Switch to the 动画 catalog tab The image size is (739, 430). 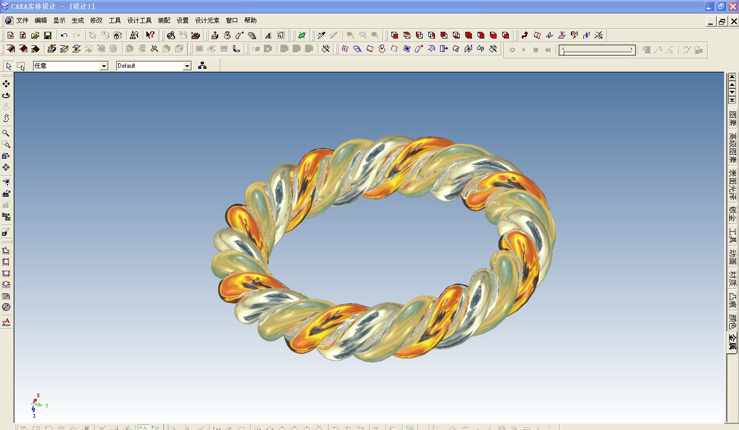[x=732, y=257]
